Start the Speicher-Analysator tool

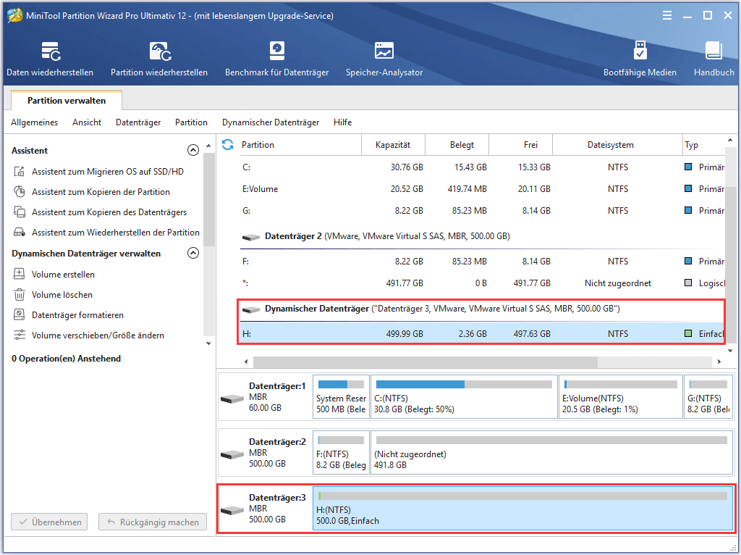[384, 59]
